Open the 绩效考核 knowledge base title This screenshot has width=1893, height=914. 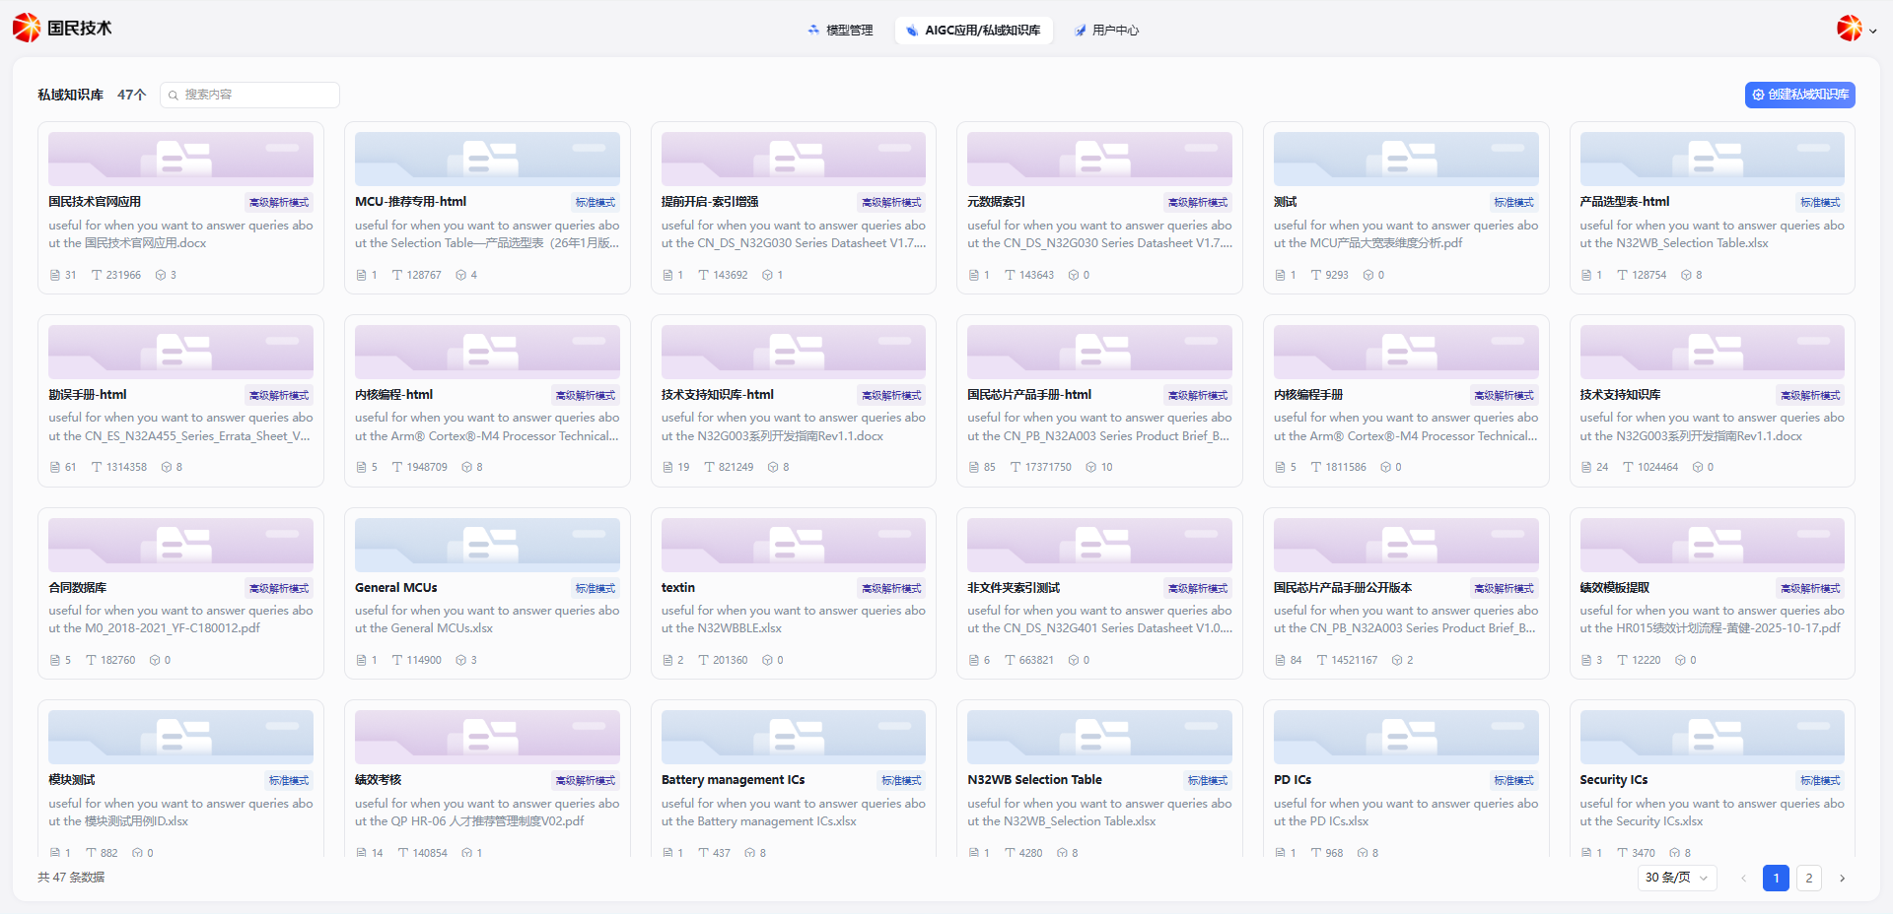(379, 780)
